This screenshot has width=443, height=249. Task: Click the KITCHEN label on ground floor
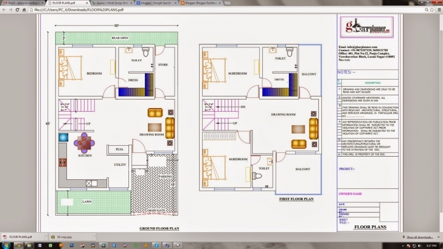[85, 155]
